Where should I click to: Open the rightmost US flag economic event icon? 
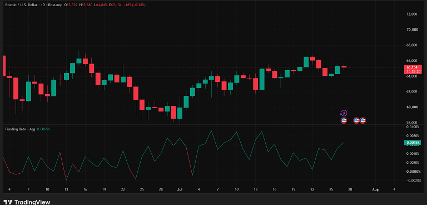pos(363,120)
